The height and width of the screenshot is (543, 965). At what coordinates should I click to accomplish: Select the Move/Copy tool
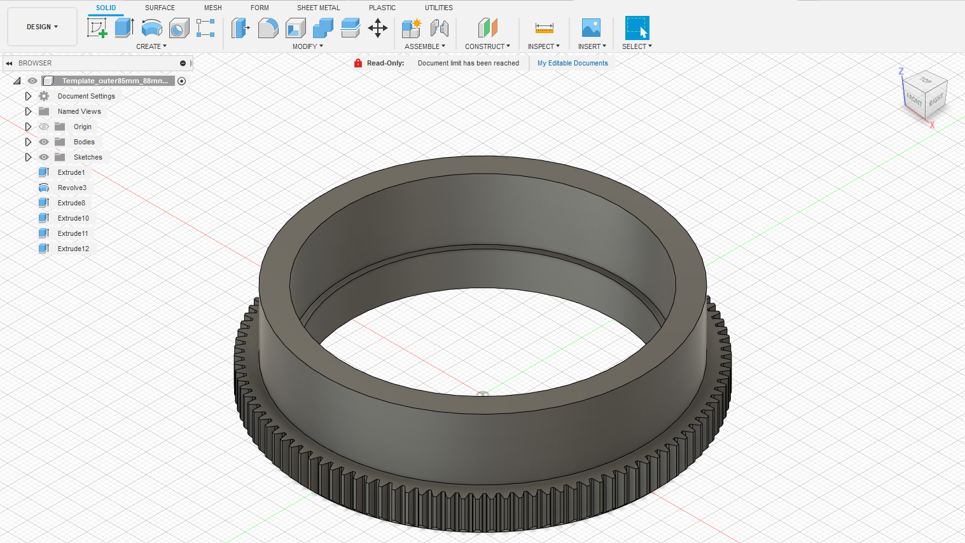378,28
